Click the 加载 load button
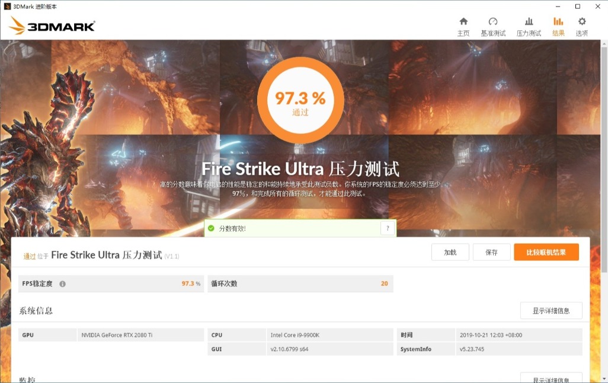 (450, 251)
